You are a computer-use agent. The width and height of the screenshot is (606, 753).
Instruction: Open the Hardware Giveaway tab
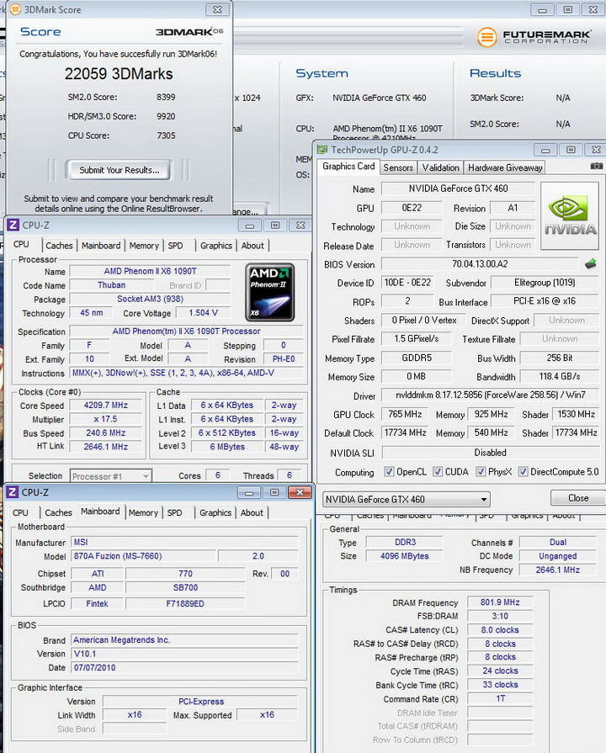pos(505,167)
